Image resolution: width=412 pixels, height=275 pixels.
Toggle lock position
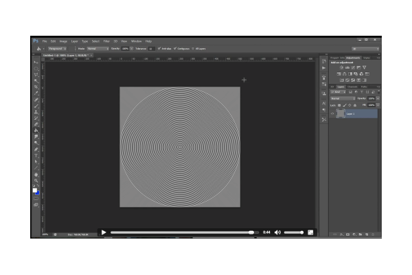pyautogui.click(x=350, y=105)
